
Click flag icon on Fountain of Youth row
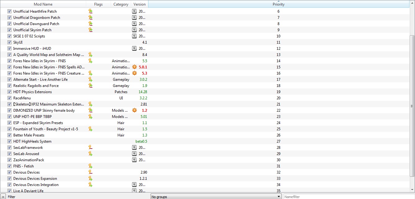pyautogui.click(x=90, y=129)
